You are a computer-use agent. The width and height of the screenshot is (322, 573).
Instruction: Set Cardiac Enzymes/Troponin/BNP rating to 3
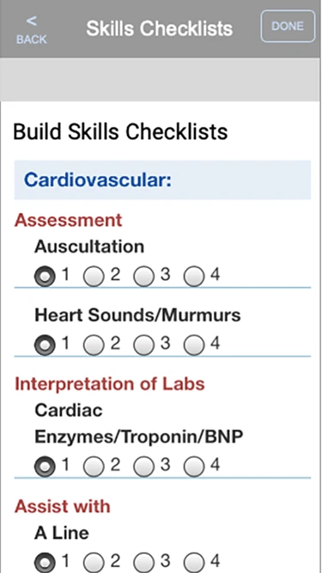[144, 466]
